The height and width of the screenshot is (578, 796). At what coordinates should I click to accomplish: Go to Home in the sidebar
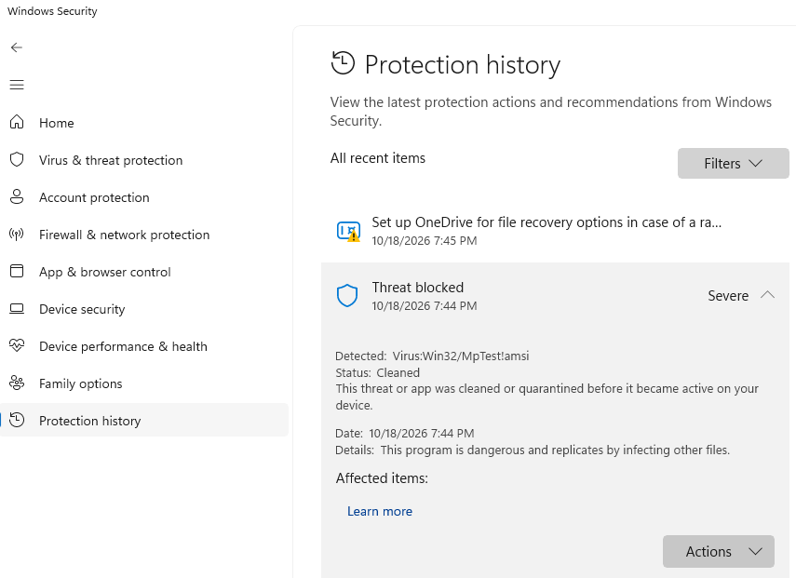pyautogui.click(x=144, y=123)
